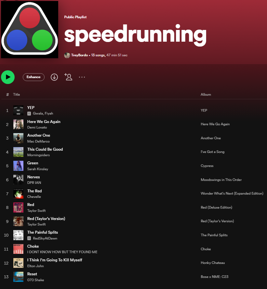Click the Reset cover thumbnail
The height and width of the screenshot is (289, 267).
[x=19, y=277]
